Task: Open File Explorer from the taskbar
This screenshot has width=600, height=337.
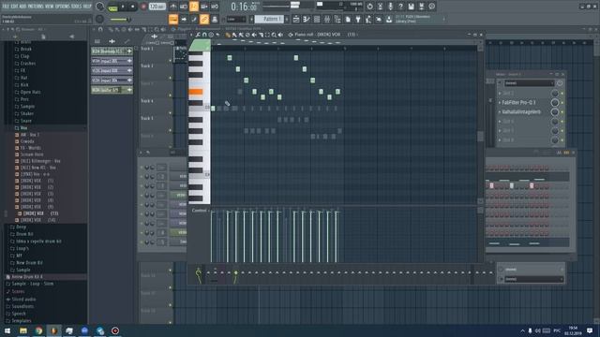Action: 23,330
